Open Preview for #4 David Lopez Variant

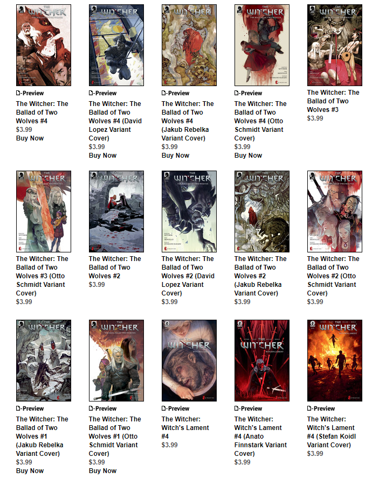pos(102,93)
